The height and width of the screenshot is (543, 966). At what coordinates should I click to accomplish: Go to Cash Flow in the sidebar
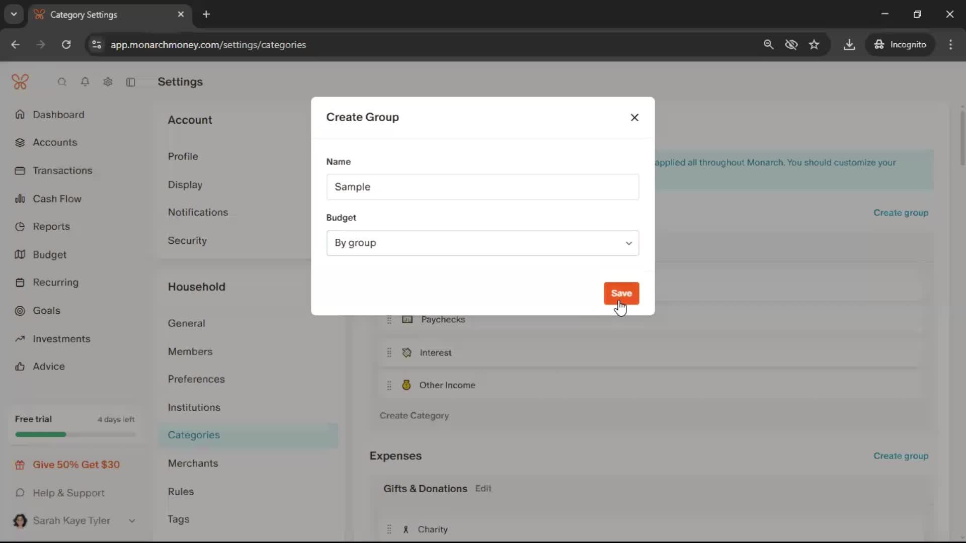(57, 199)
